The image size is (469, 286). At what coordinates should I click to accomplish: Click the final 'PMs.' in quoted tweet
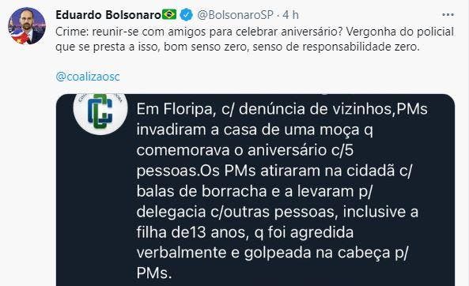tap(154, 273)
